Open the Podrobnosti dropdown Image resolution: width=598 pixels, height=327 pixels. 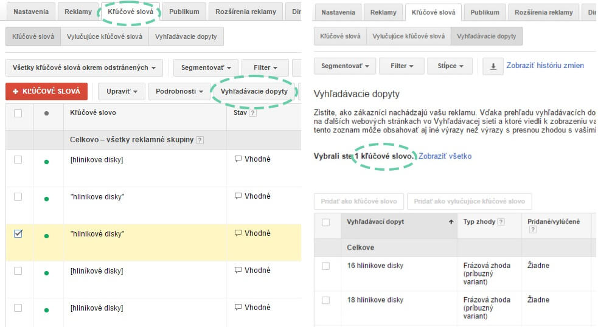(179, 91)
